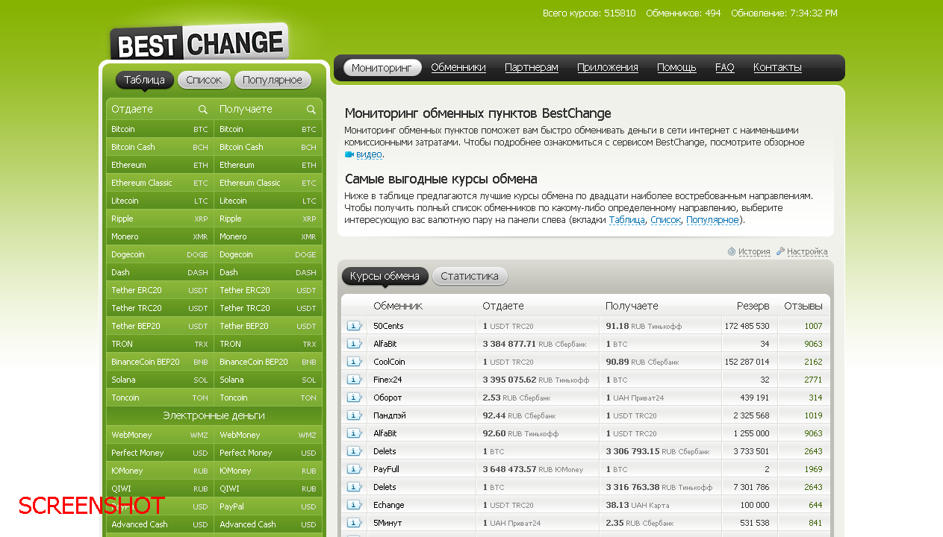Click the info icon for Finex24 row
The width and height of the screenshot is (943, 537).
[x=355, y=380]
